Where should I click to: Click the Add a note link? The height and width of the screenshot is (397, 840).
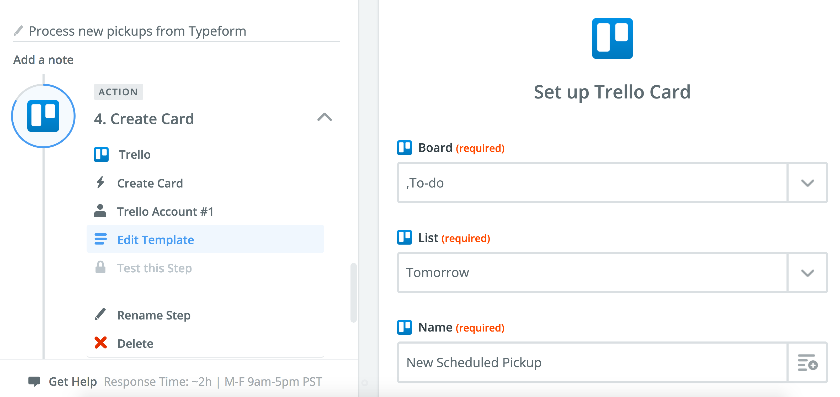point(43,60)
